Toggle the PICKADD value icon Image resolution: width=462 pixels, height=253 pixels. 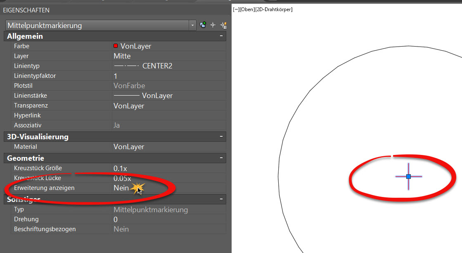click(203, 25)
